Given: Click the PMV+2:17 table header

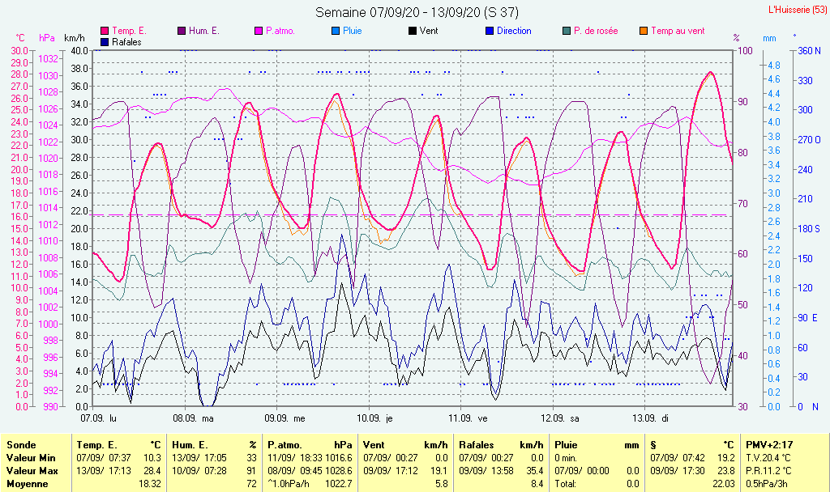Looking at the screenshot, I should point(769,445).
